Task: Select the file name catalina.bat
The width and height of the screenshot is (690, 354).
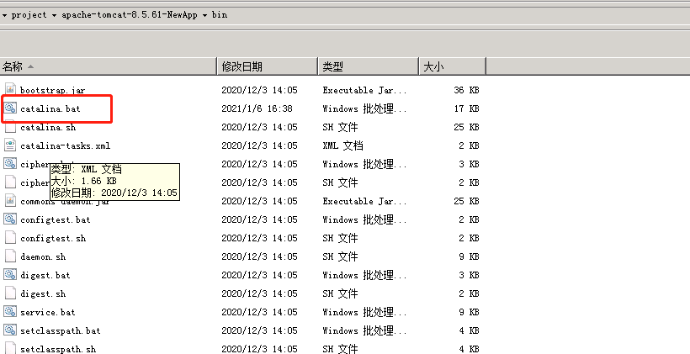Action: 50,108
